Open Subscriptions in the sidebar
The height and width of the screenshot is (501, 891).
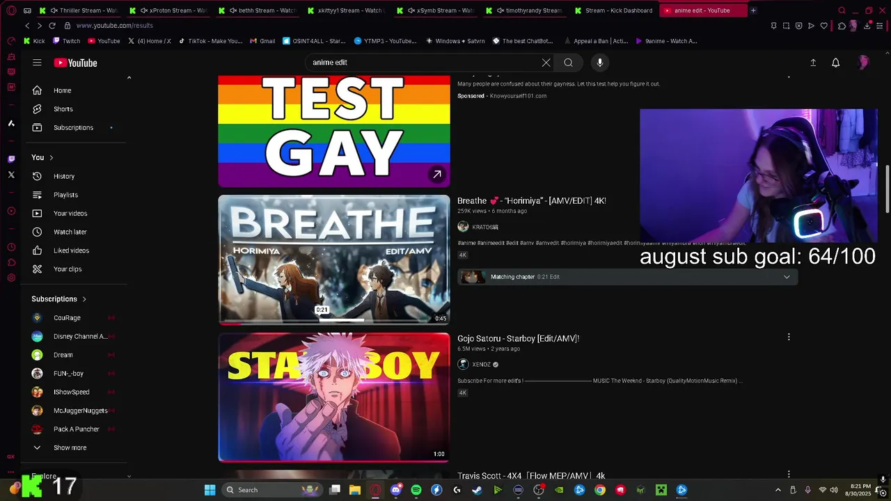74,127
